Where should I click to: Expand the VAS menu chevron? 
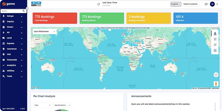click(x=21, y=55)
